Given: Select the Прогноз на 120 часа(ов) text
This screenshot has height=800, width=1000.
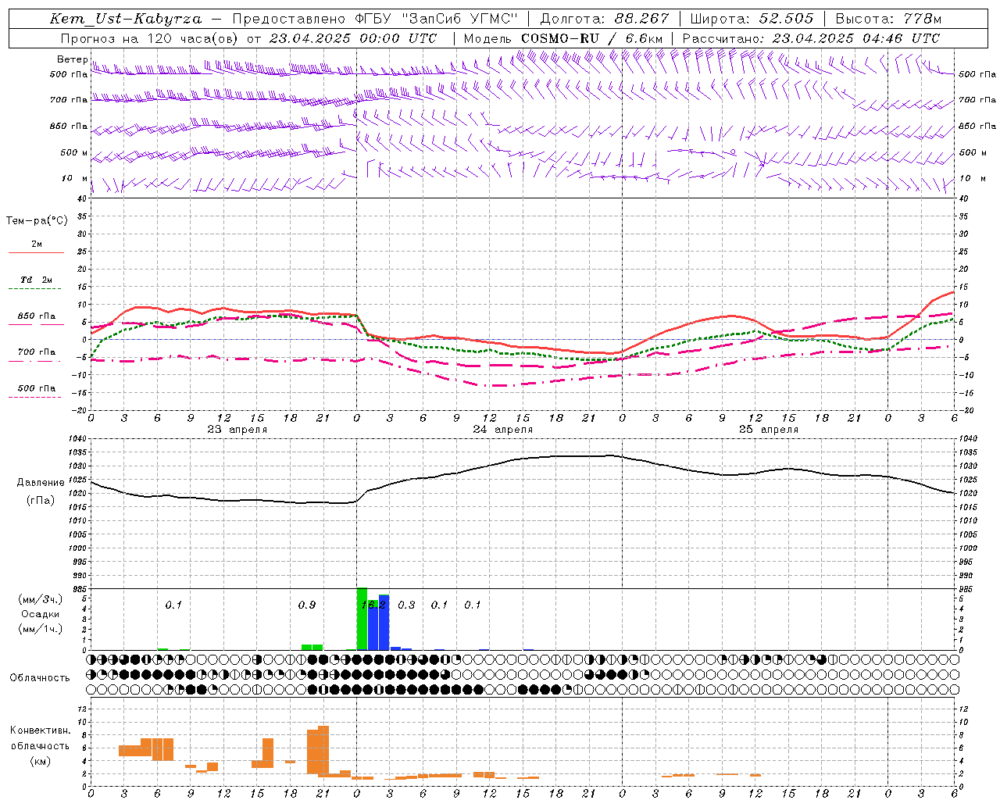Looking at the screenshot, I should [151, 38].
